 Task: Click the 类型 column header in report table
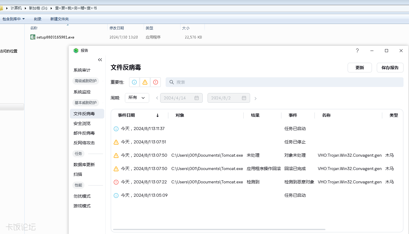coord(394,115)
